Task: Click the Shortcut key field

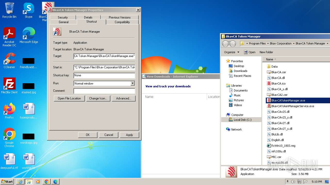Action: coord(104,75)
